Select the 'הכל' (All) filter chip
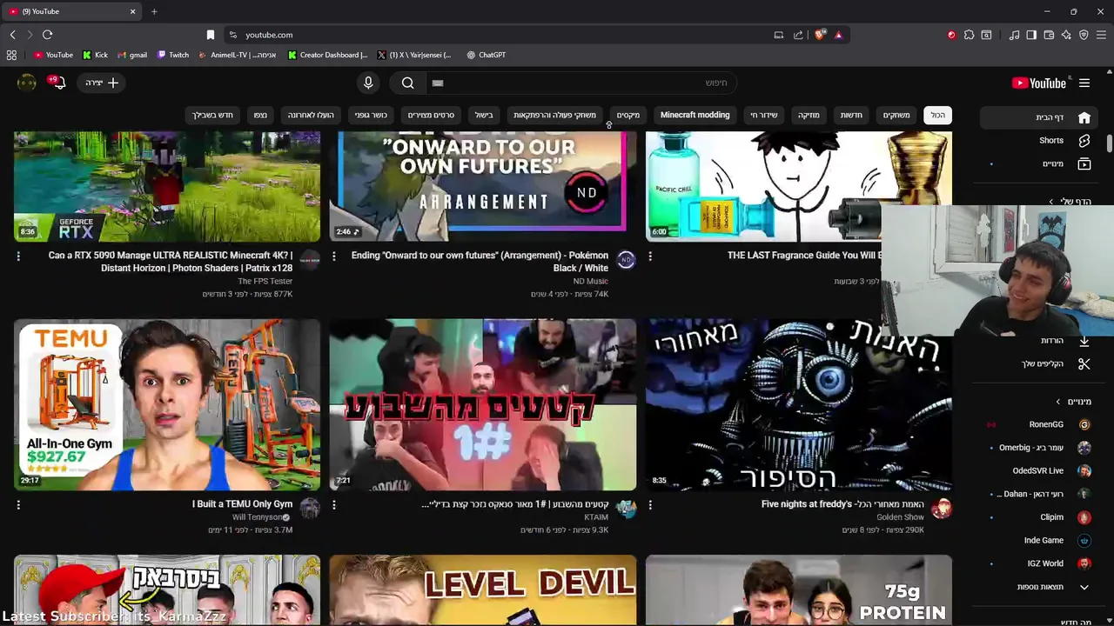Viewport: 1114px width, 626px height. coord(937,115)
